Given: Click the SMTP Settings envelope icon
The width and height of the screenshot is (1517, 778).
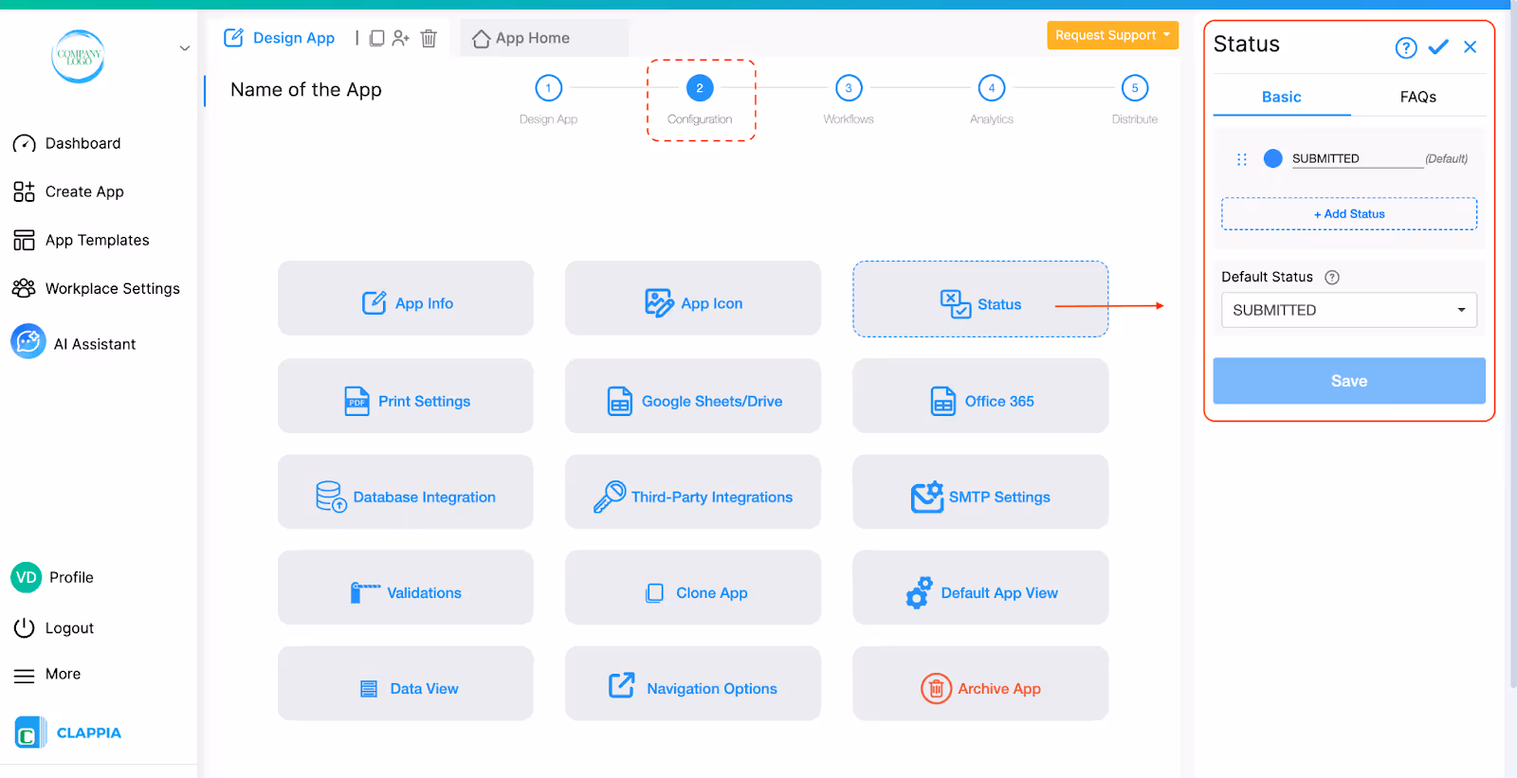Looking at the screenshot, I should point(927,497).
